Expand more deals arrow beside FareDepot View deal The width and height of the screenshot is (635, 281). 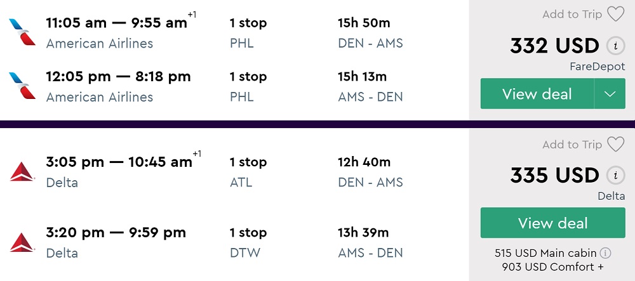point(610,94)
